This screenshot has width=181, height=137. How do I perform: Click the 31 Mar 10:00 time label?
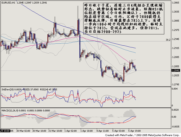(x=55, y=131)
